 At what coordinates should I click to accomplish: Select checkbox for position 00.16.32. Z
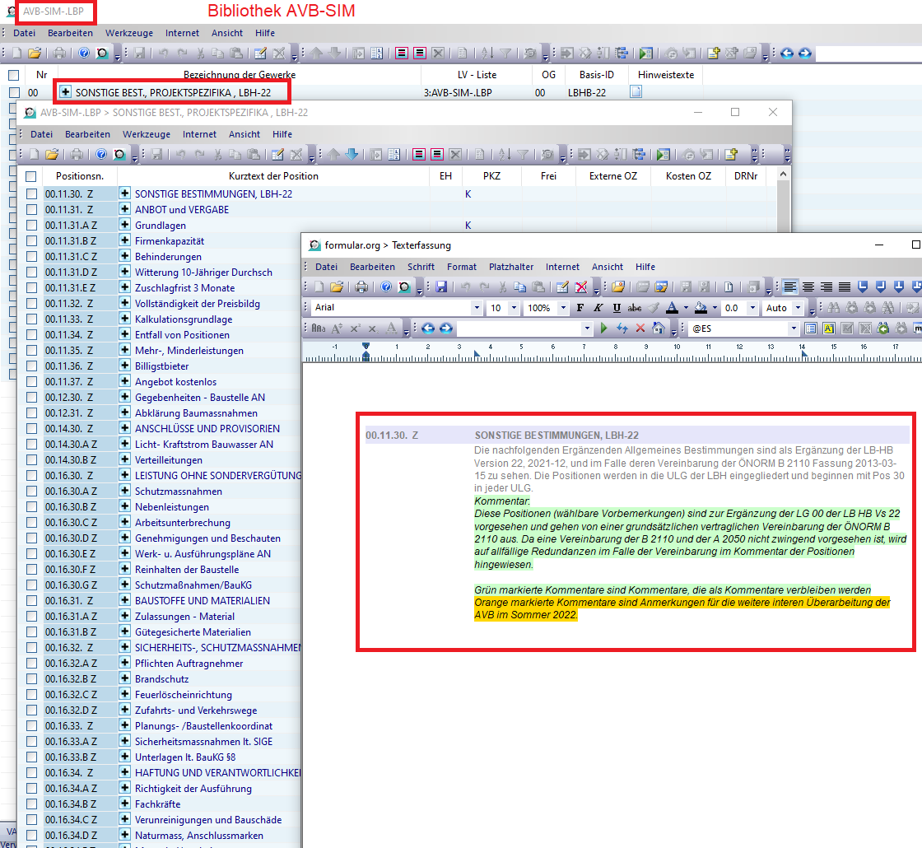[x=31, y=648]
